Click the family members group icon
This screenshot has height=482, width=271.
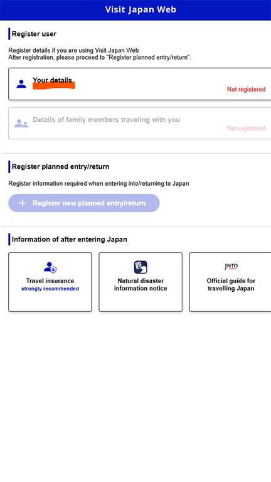tap(21, 124)
